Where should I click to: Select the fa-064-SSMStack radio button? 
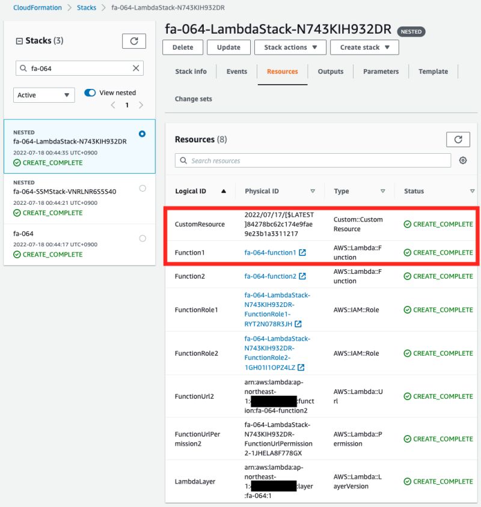(142, 187)
